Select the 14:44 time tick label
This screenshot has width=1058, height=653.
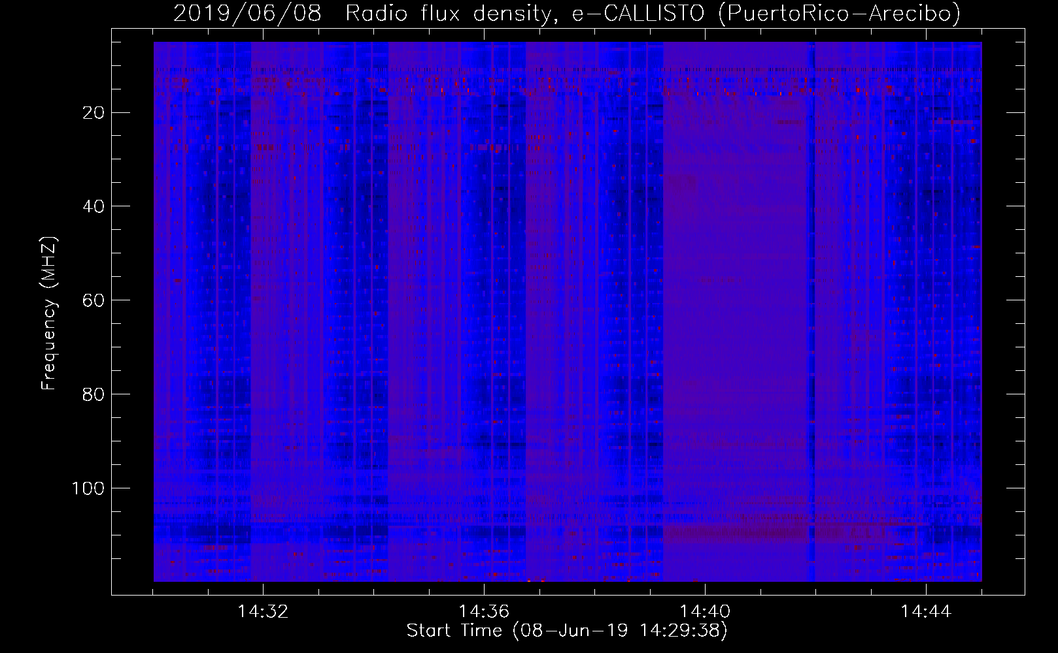pyautogui.click(x=925, y=612)
